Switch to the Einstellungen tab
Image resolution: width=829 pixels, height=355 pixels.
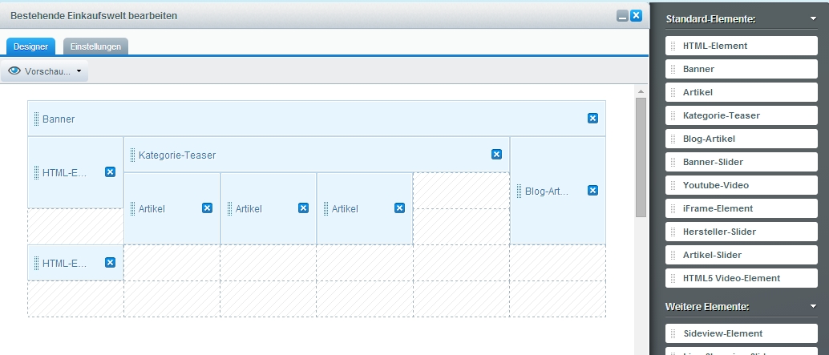click(x=95, y=46)
